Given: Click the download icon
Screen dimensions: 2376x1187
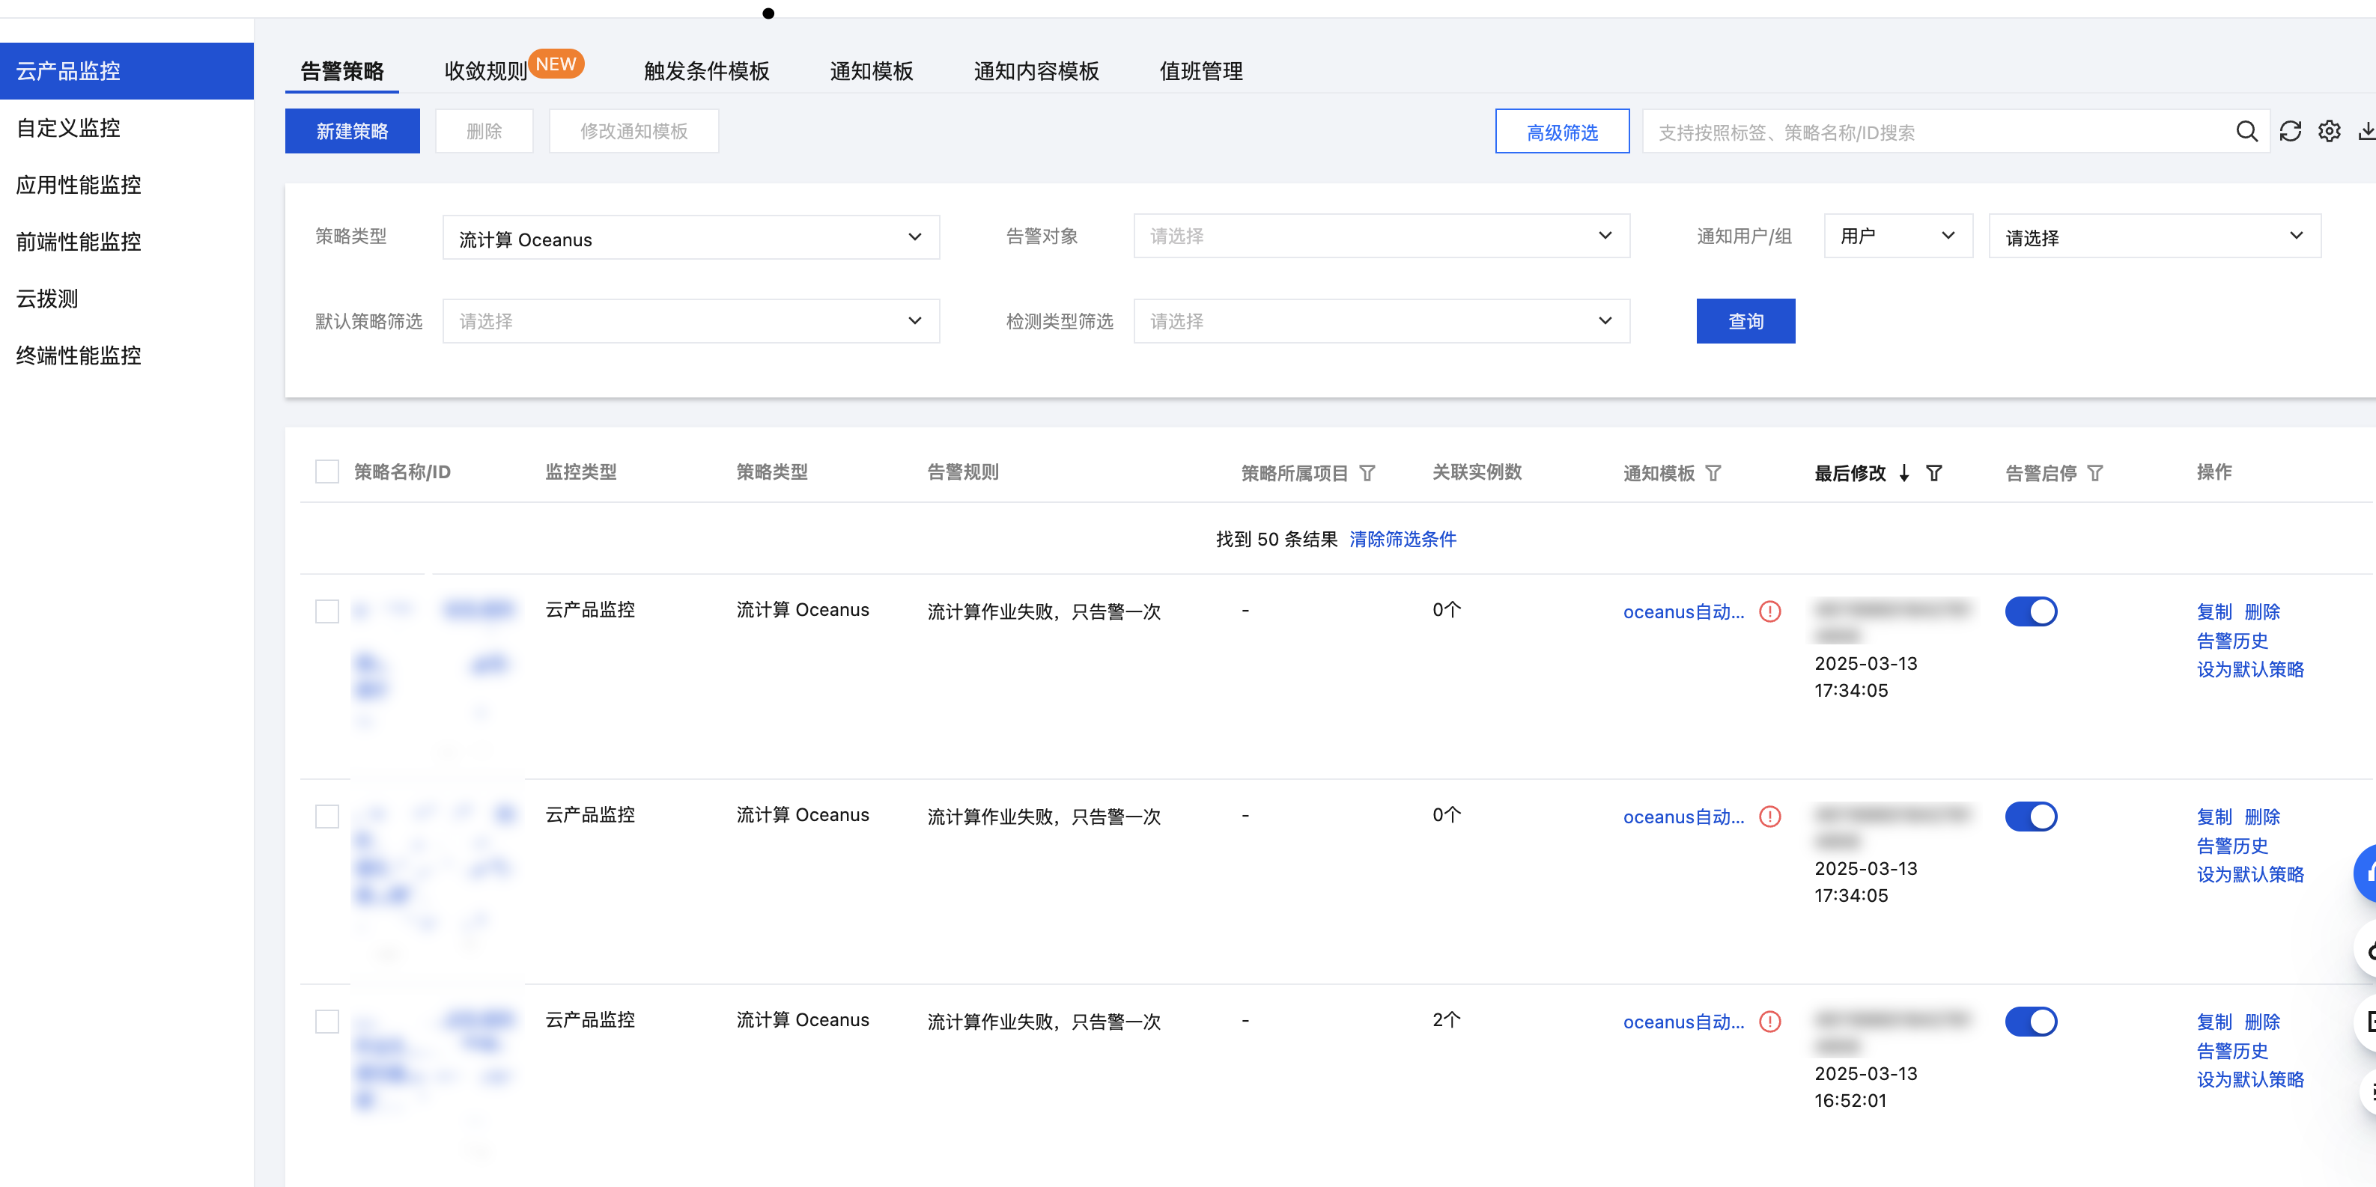Looking at the screenshot, I should point(2366,132).
